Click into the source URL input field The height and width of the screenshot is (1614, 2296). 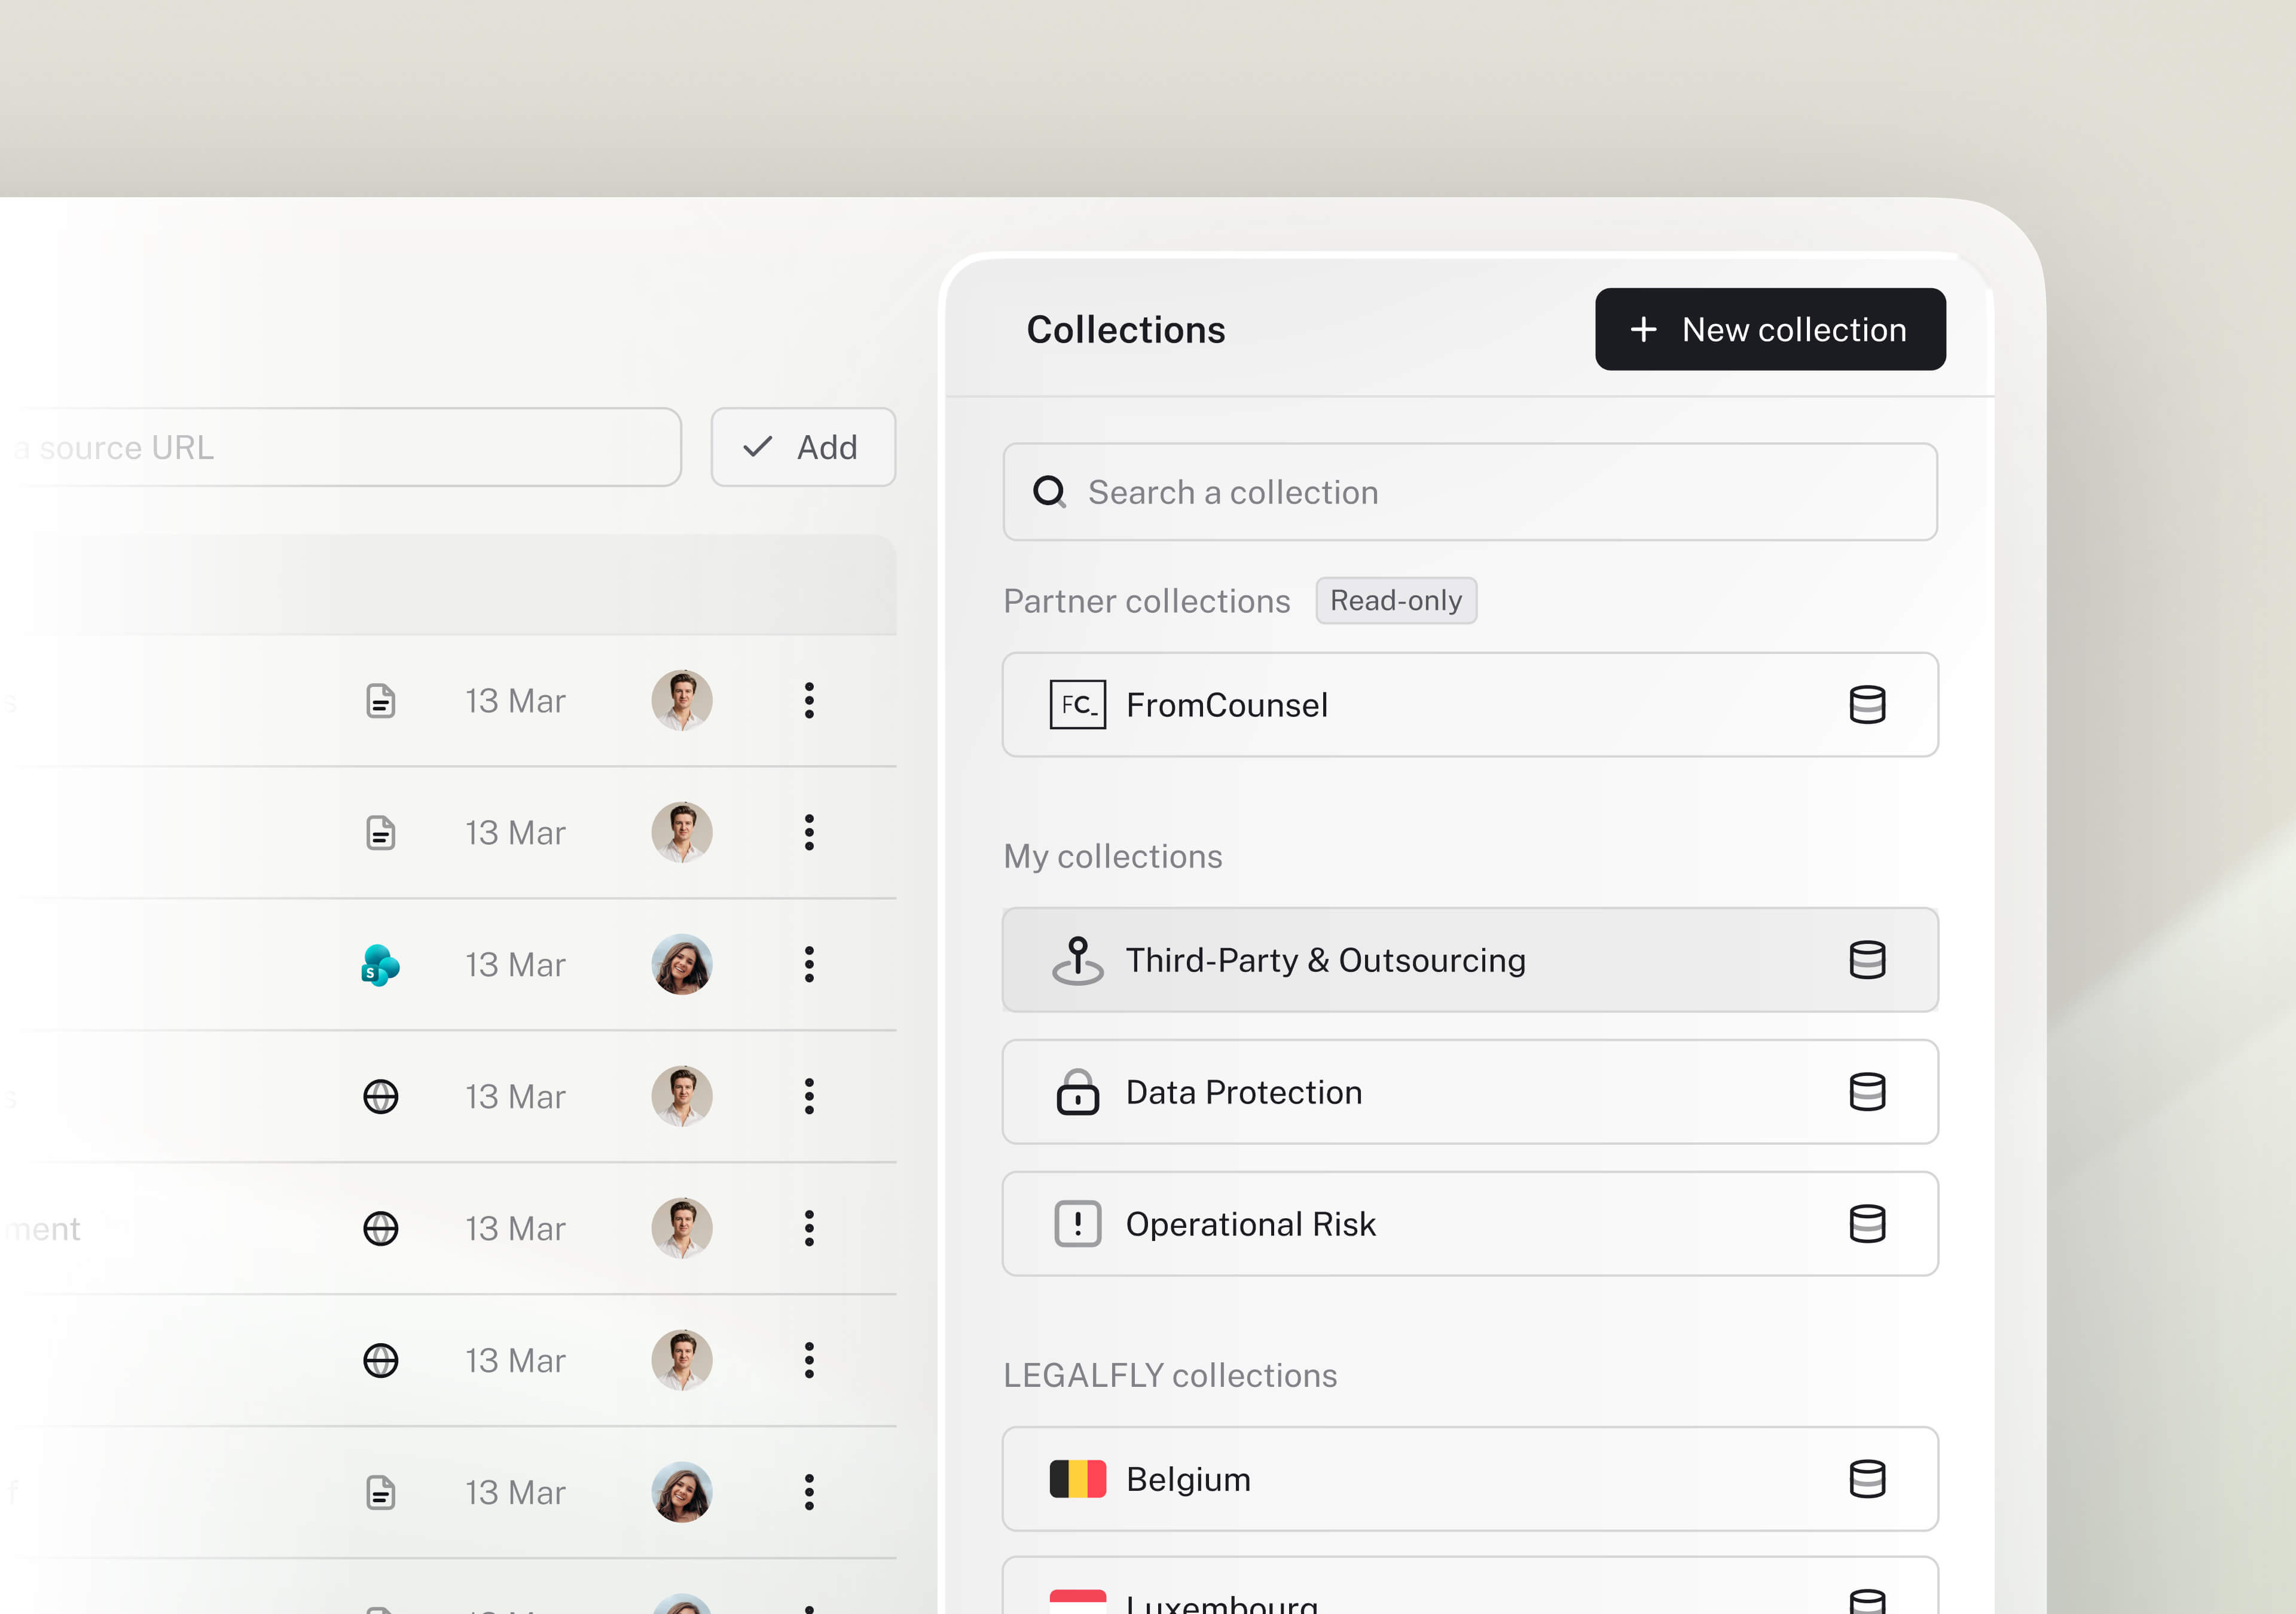(x=340, y=447)
